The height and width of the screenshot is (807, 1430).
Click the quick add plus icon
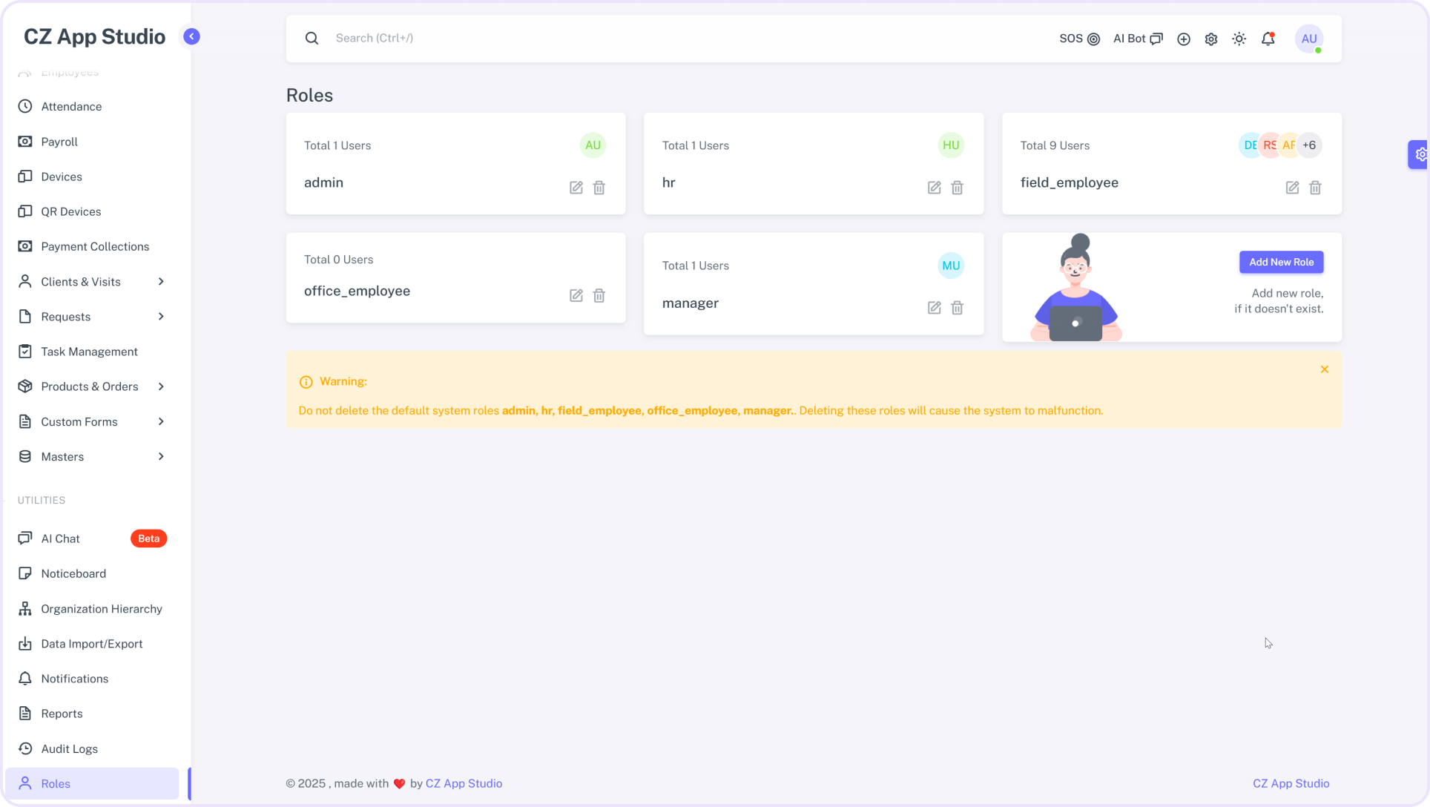tap(1183, 39)
